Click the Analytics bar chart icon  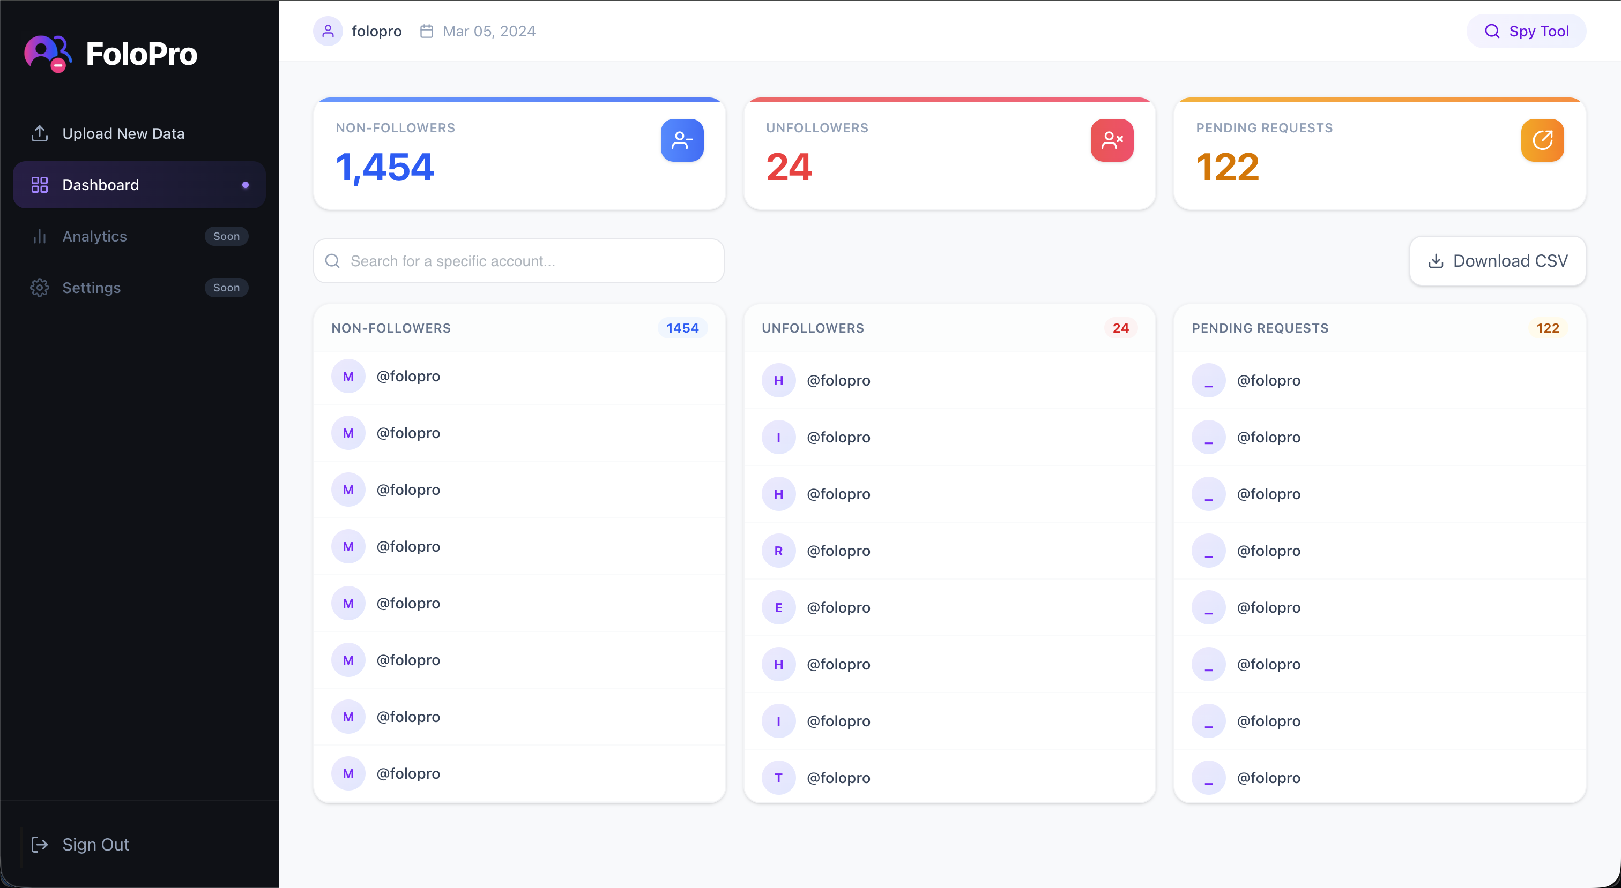(40, 237)
